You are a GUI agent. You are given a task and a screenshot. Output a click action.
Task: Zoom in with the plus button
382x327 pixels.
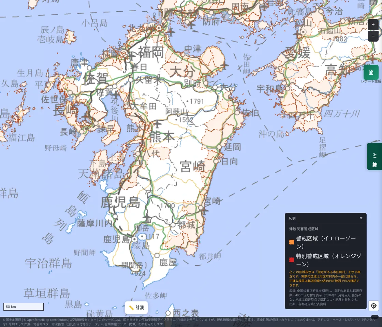click(x=373, y=25)
